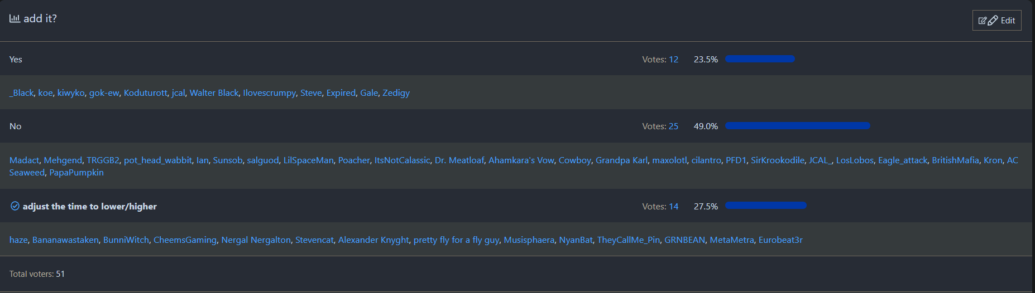Open Walter Black's profile link
This screenshot has height=293, width=1035.
pyautogui.click(x=214, y=93)
